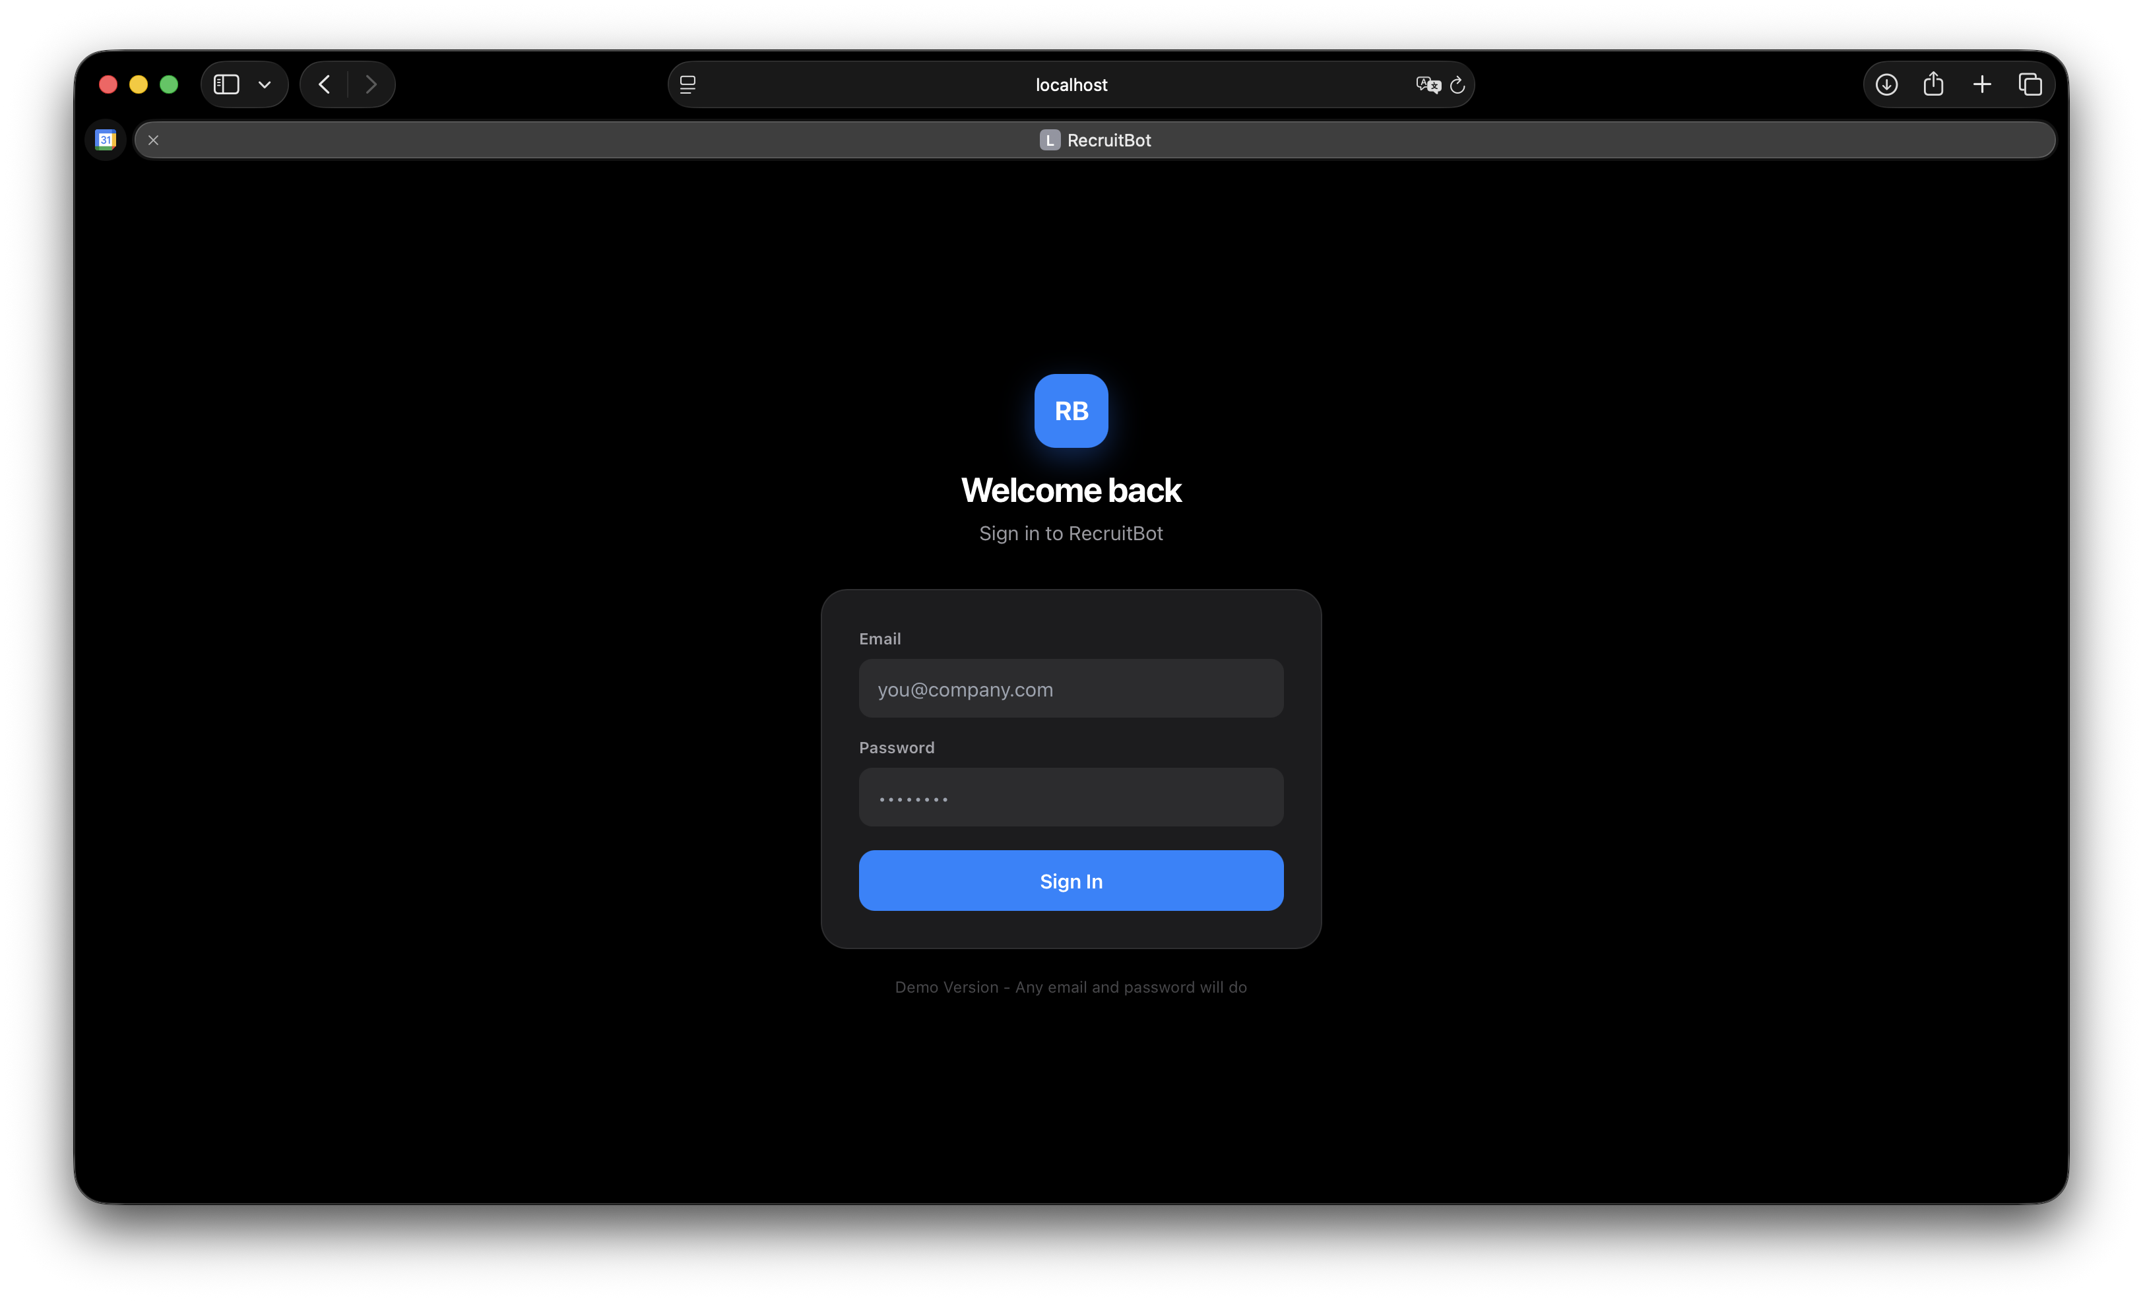This screenshot has width=2143, height=1302.
Task: Toggle the Safari sidebar
Action: pyautogui.click(x=225, y=84)
